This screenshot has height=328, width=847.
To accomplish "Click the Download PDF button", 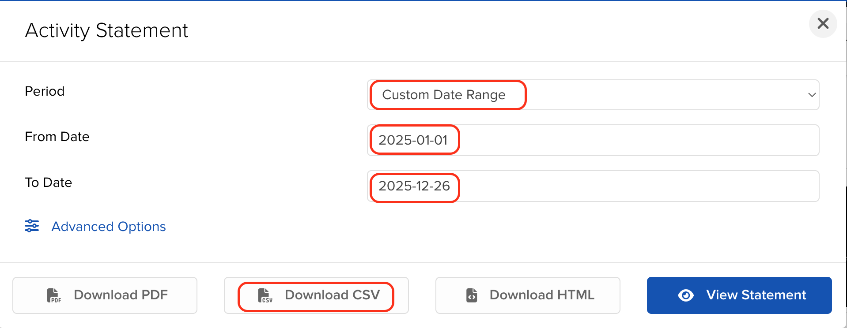I will [105, 295].
